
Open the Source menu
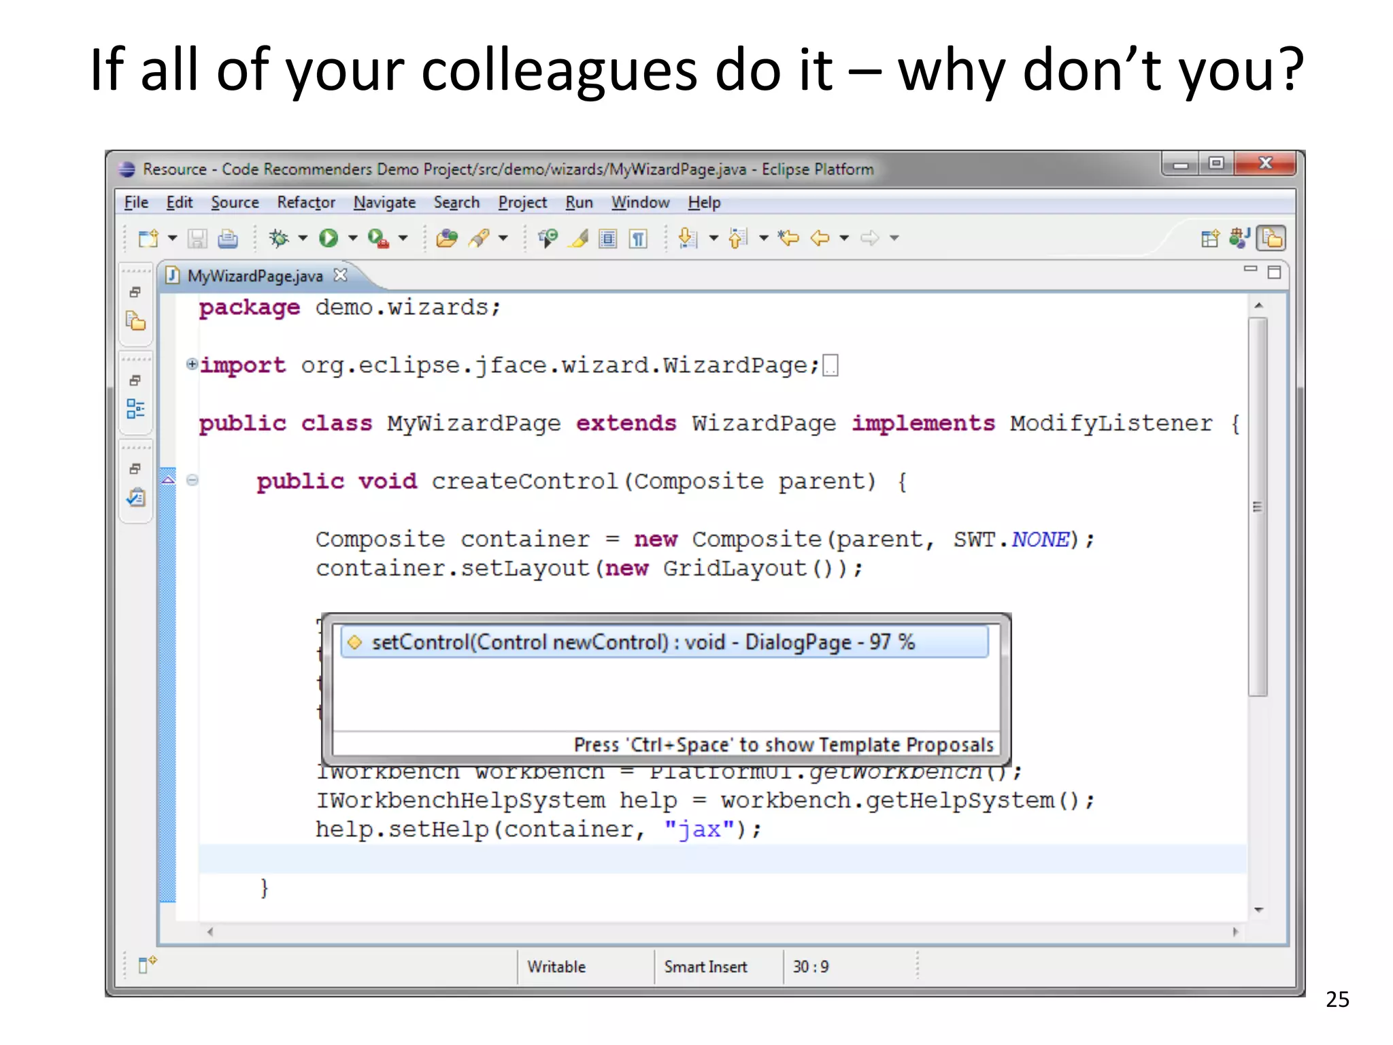pyautogui.click(x=235, y=203)
